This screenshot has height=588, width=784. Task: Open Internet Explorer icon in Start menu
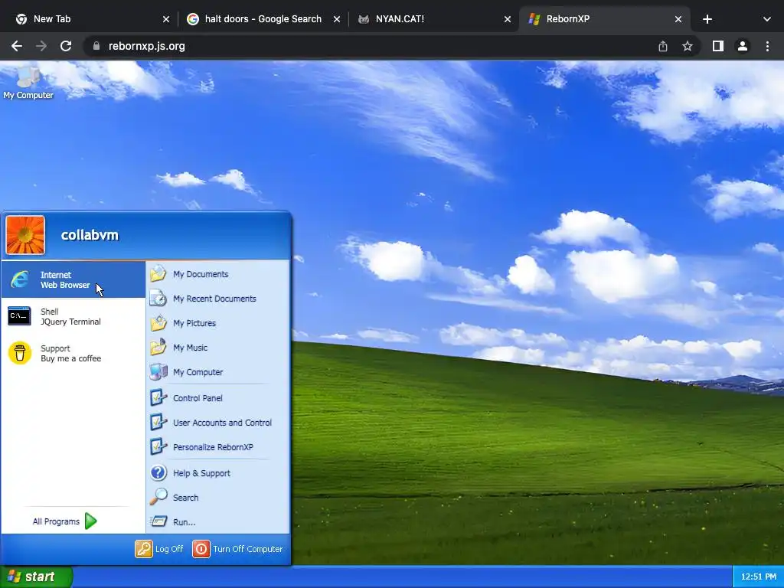coord(20,279)
